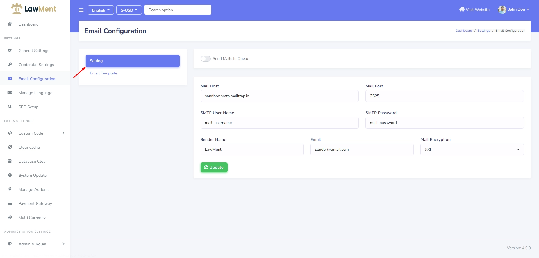Click the Credential Settings key icon
This screenshot has width=539, height=258.
pyautogui.click(x=10, y=64)
